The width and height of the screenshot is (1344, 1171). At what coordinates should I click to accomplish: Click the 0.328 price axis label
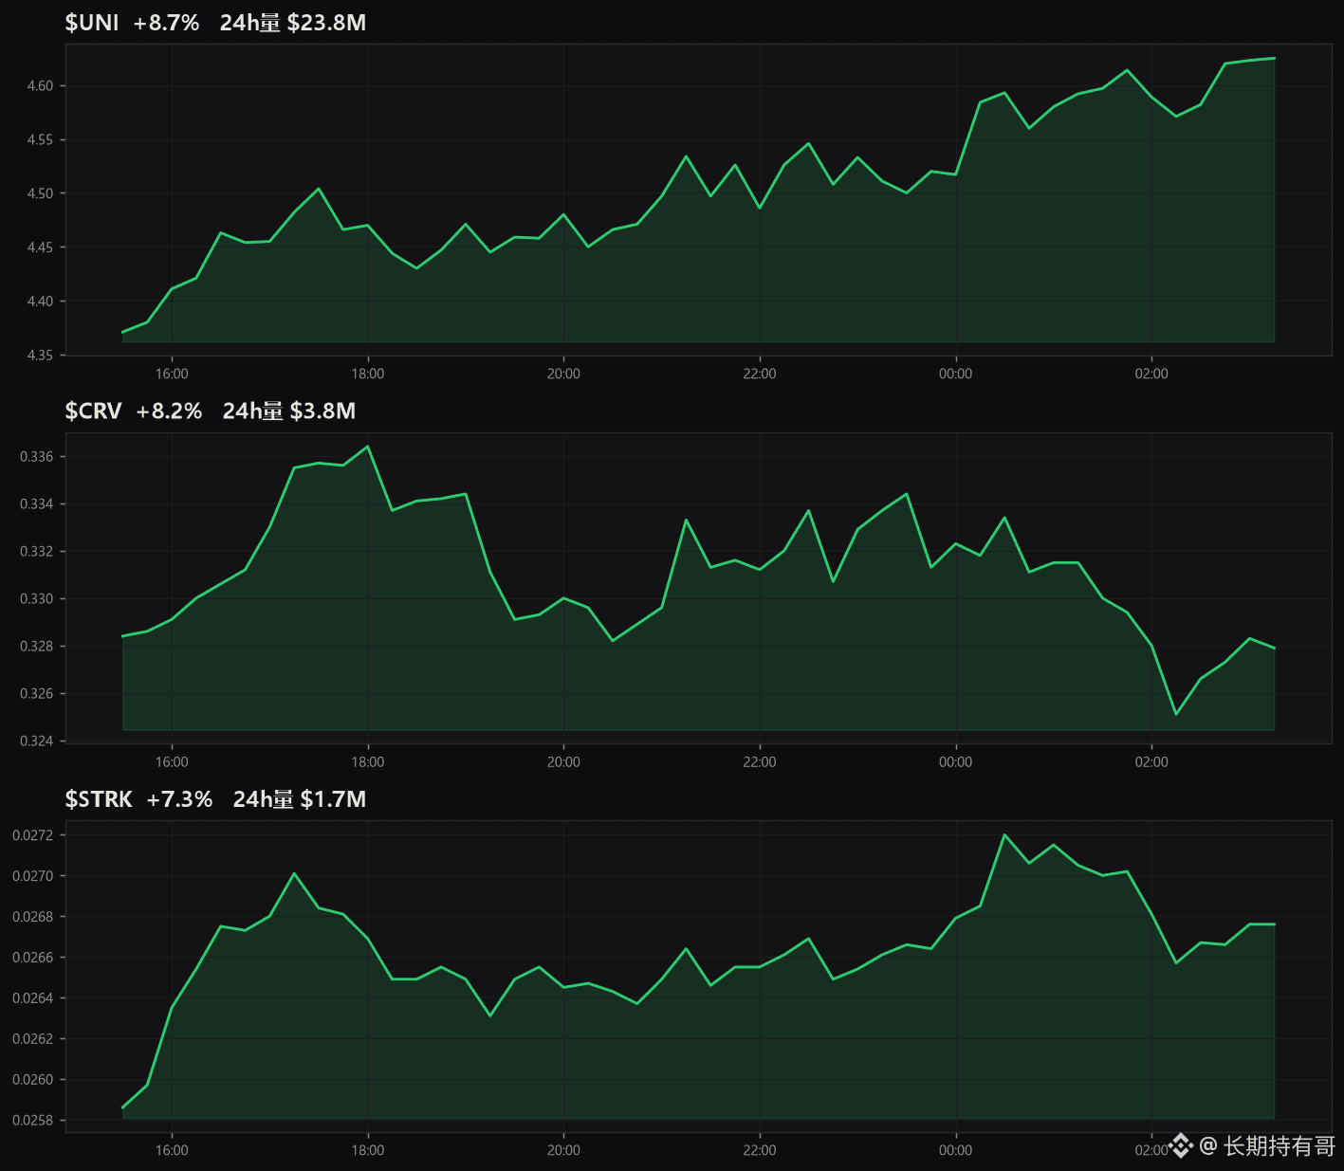coord(37,647)
